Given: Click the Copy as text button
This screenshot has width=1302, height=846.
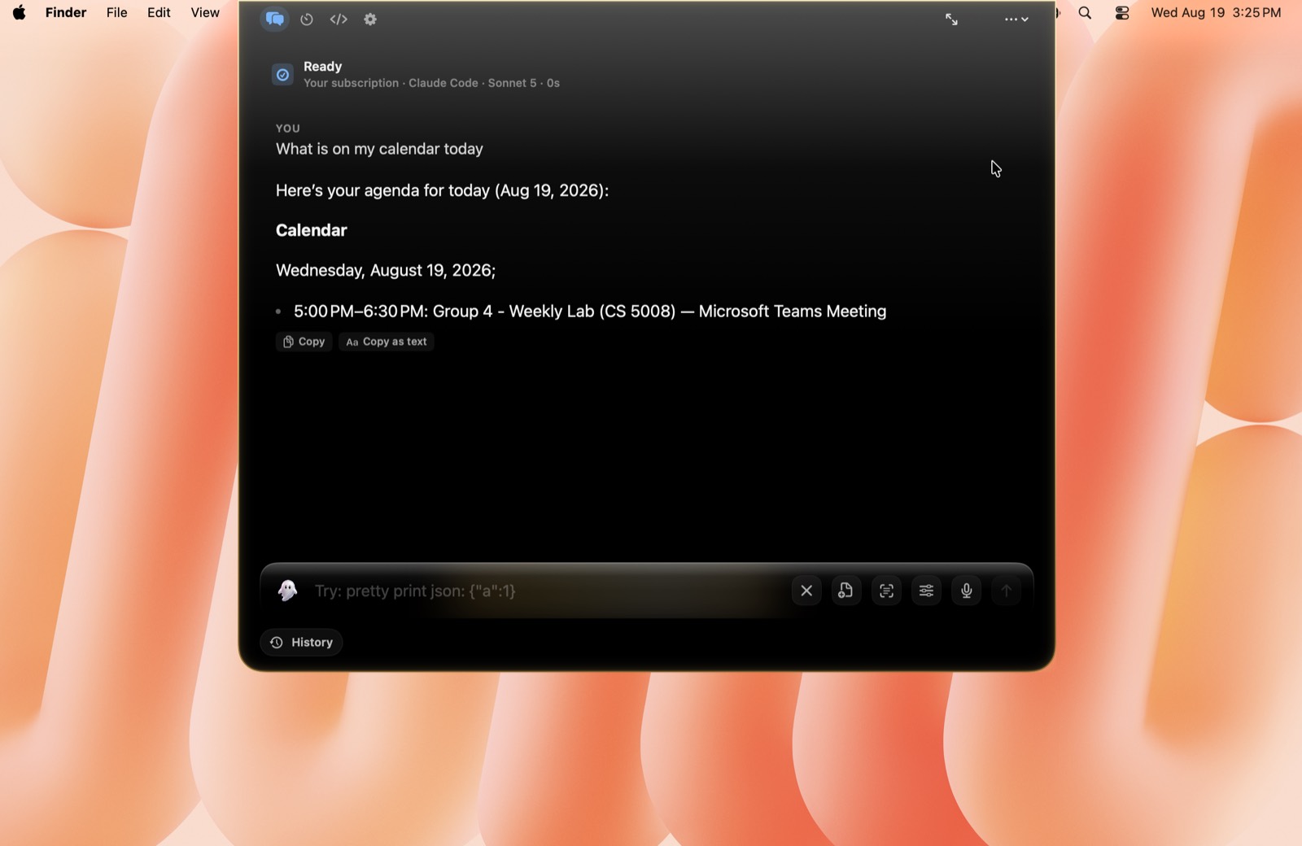Looking at the screenshot, I should coord(387,342).
